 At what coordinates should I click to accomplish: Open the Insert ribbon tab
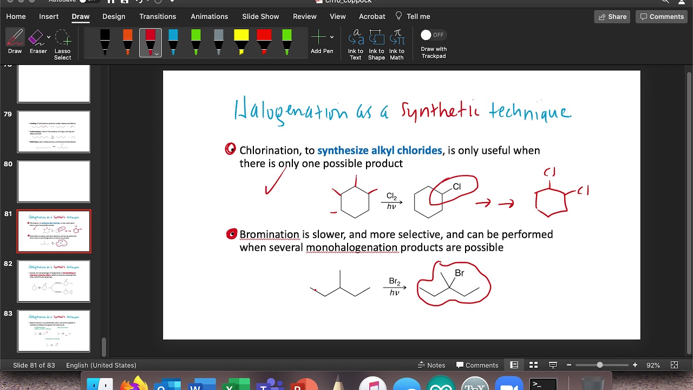49,16
